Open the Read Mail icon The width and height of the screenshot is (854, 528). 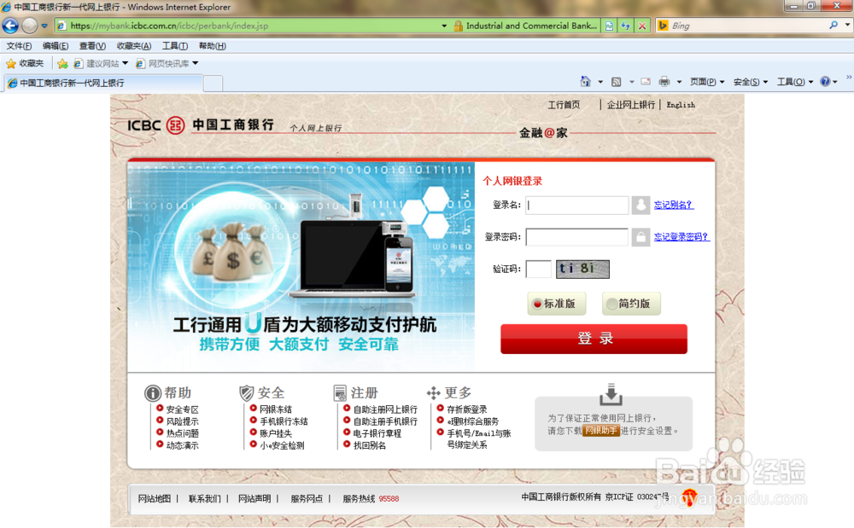(x=645, y=81)
